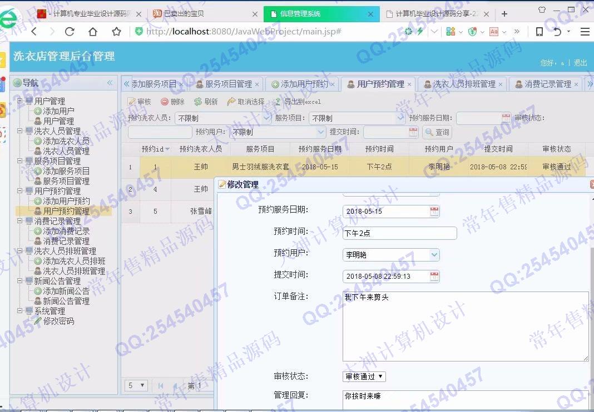Open 预约洗衣人员 filter dropdown

point(267,118)
